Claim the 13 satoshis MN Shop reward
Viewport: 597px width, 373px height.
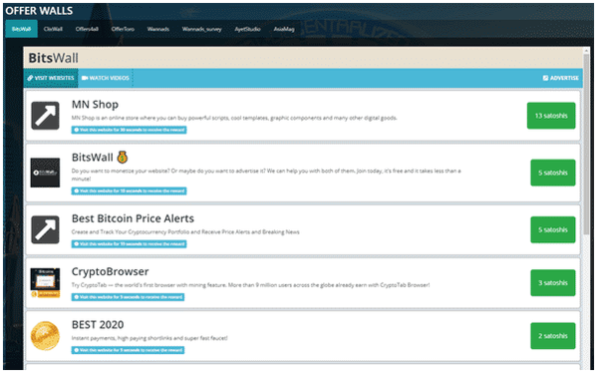[551, 116]
